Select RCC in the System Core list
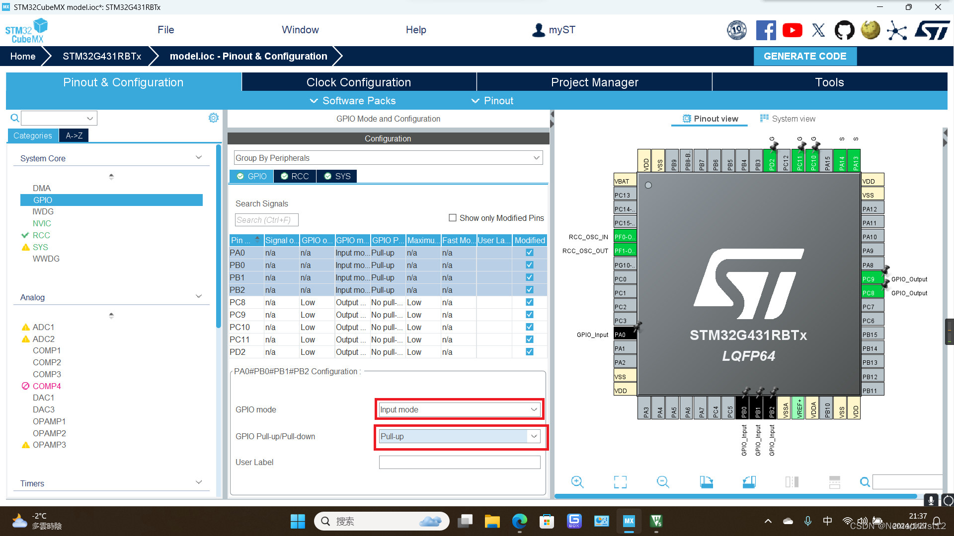 41,235
